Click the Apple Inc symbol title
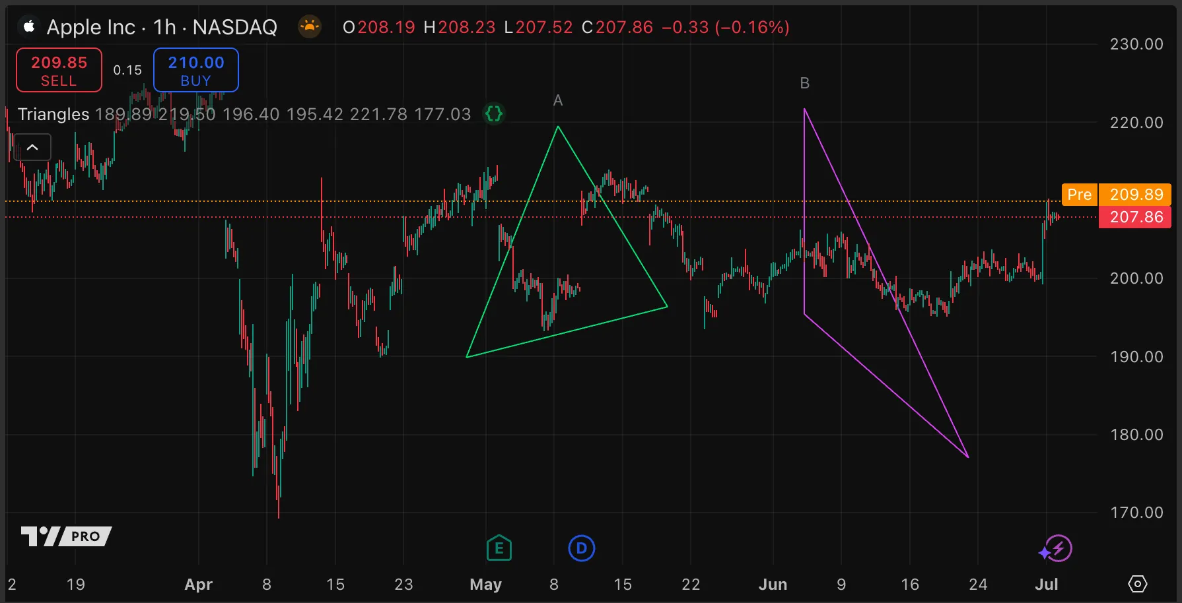Screen dimensions: 1182x603 click(x=91, y=27)
